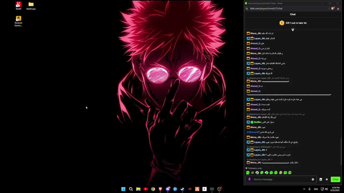Click BotRix's green verified badge

252,122
